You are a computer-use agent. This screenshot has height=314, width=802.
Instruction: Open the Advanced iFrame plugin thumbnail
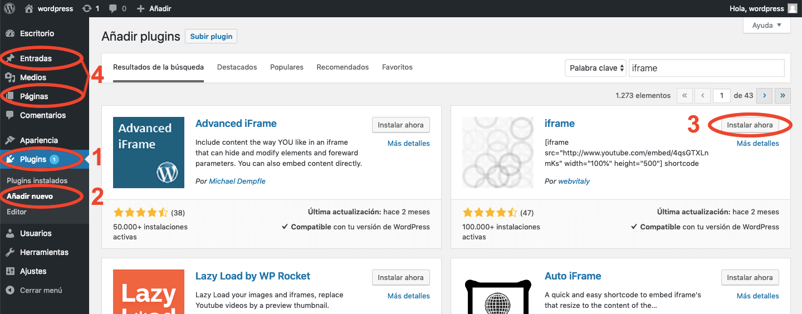tap(149, 153)
